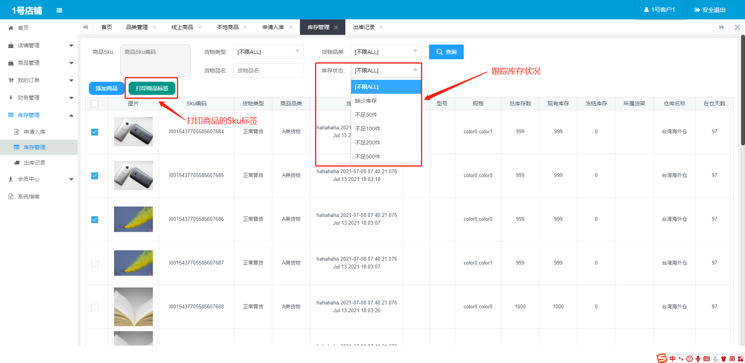Collapse the 库存状态 dropdown
745x363 pixels.
point(386,71)
